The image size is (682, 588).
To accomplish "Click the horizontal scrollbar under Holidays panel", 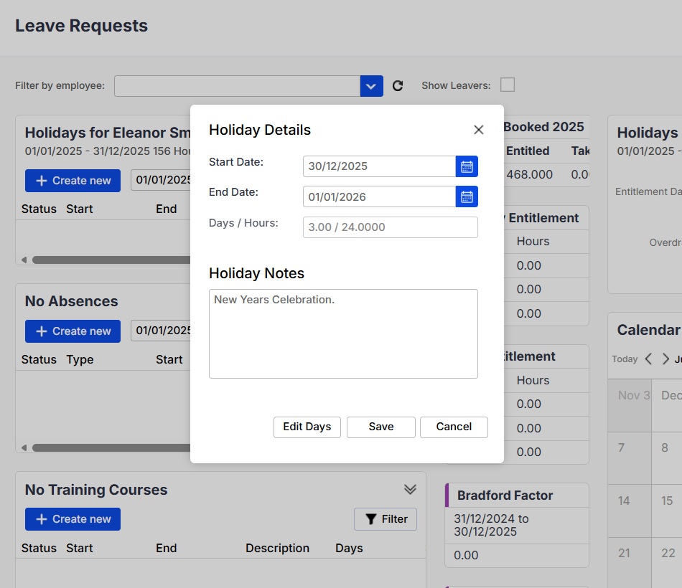I will pyautogui.click(x=108, y=260).
